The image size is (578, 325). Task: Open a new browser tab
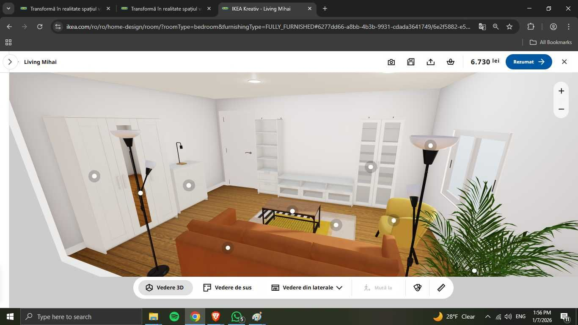(325, 8)
